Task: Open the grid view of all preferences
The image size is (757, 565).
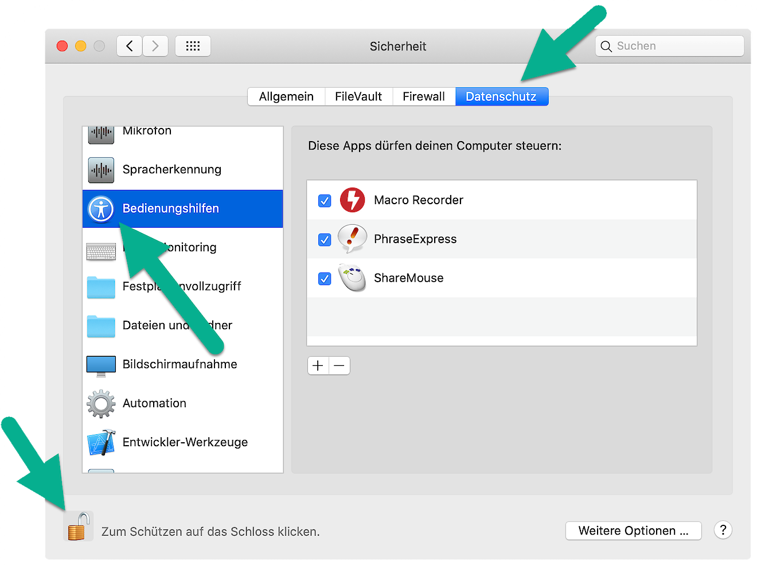Action: [x=193, y=46]
